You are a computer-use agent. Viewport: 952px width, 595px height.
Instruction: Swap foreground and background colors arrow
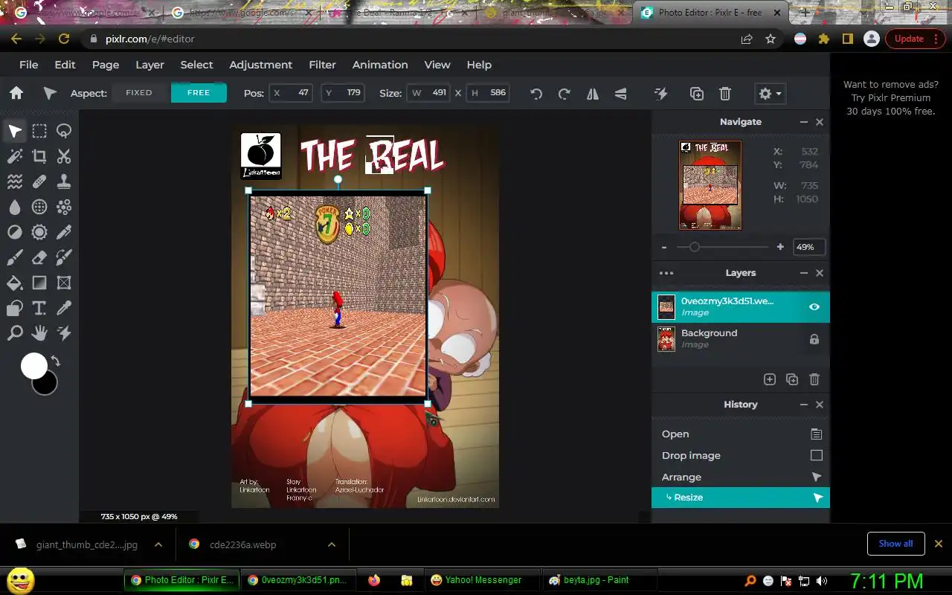click(56, 361)
